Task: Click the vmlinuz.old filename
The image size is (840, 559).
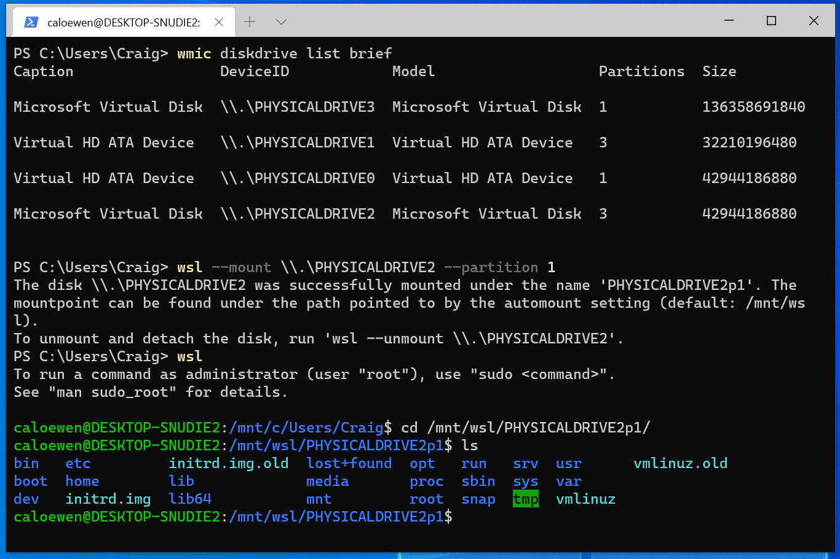Action: point(680,464)
